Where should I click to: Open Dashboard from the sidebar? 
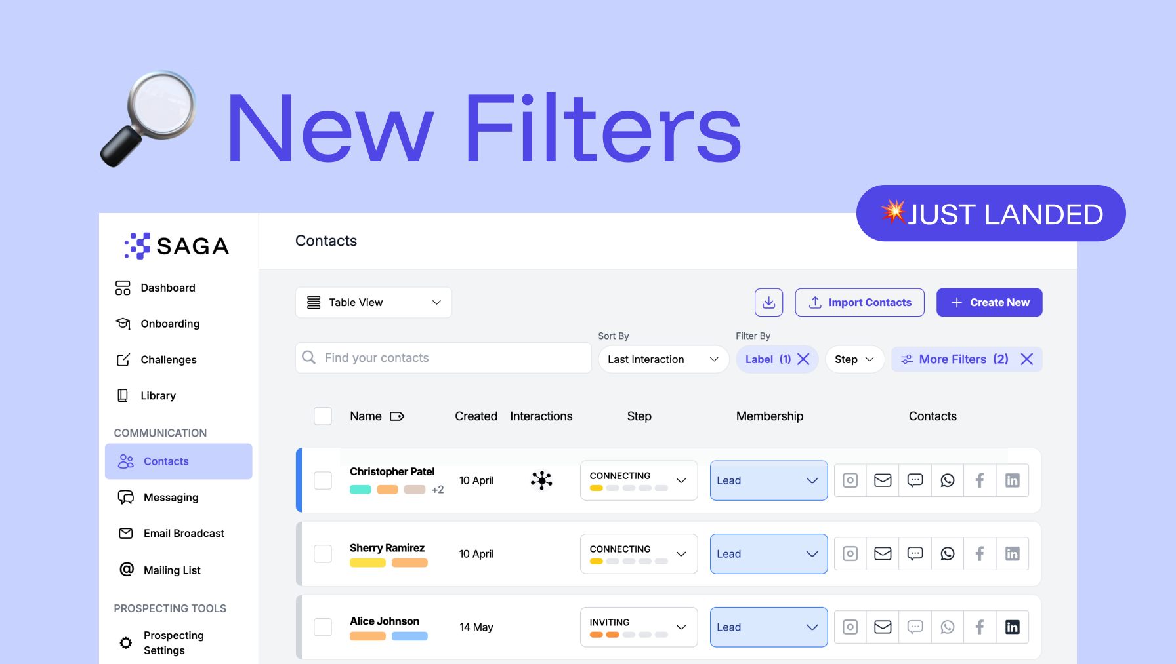click(167, 288)
